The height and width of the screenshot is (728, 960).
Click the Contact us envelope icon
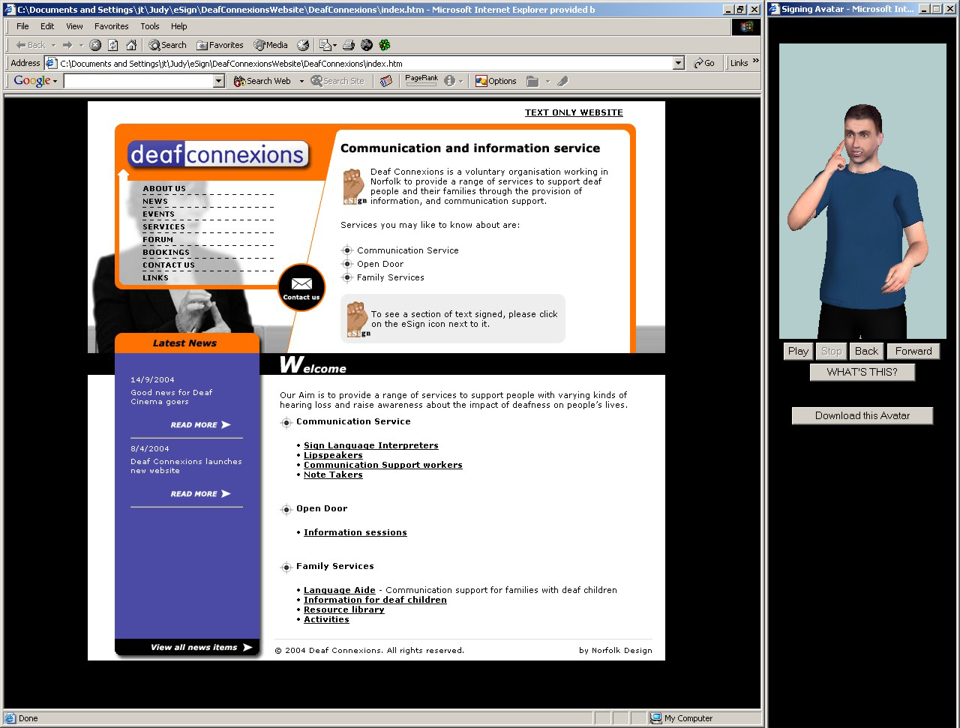pos(301,287)
